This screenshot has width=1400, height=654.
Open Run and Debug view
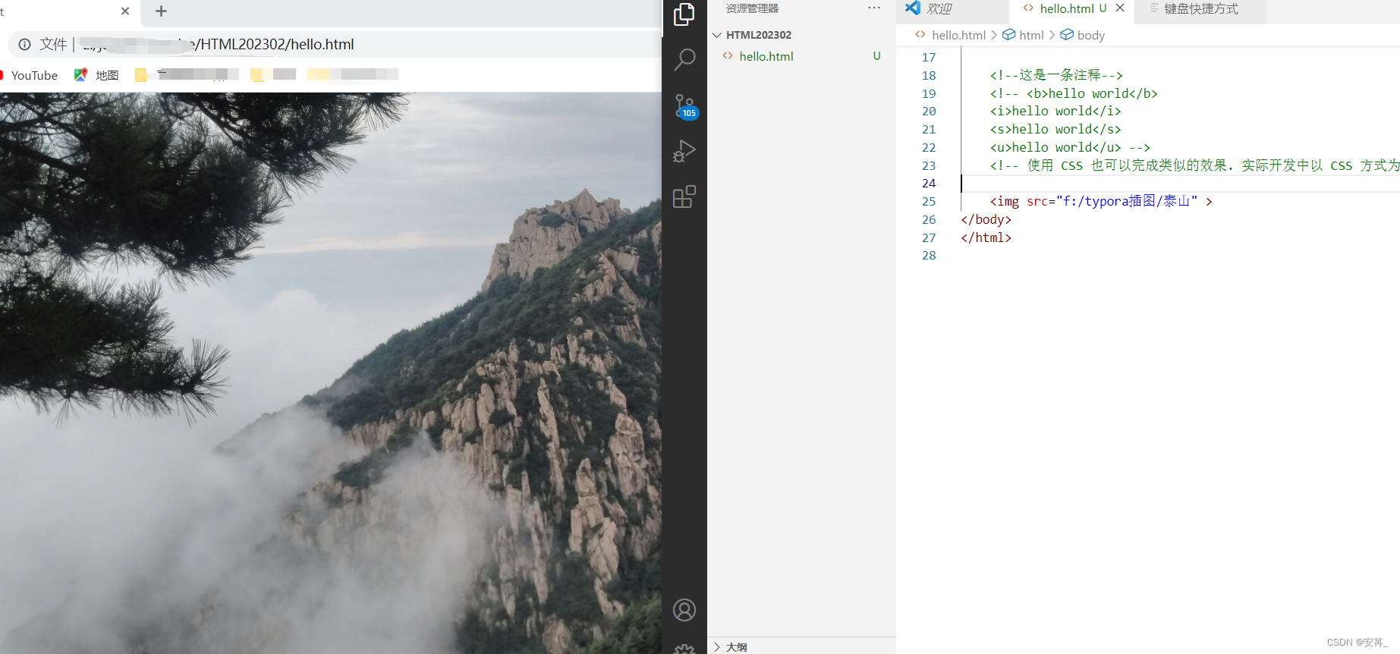(684, 151)
